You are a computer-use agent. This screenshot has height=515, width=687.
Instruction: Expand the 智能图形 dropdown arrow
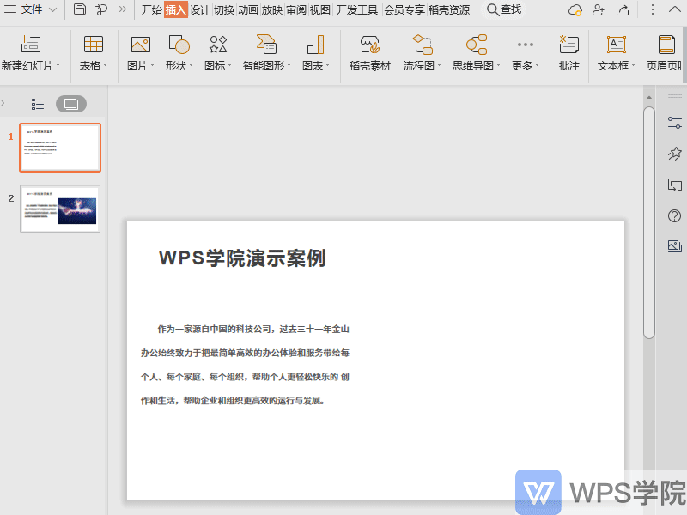pyautogui.click(x=289, y=65)
